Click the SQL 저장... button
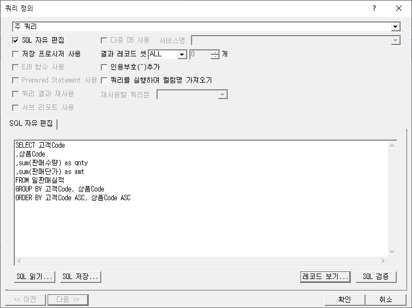The image size is (412, 308). [80, 277]
